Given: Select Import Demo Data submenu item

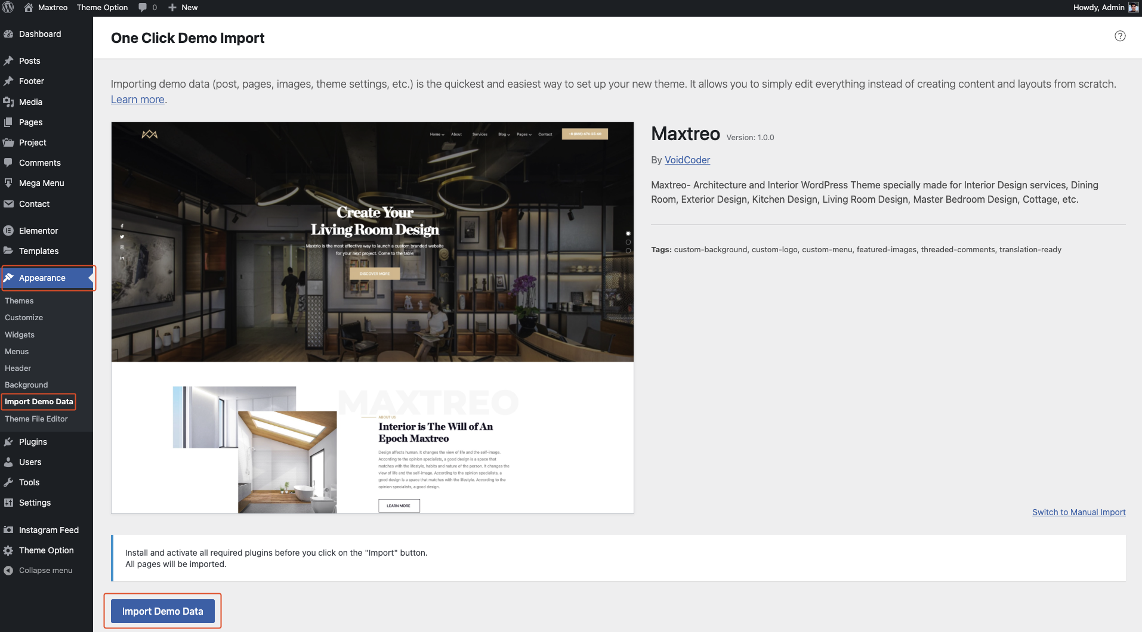Looking at the screenshot, I should point(39,402).
